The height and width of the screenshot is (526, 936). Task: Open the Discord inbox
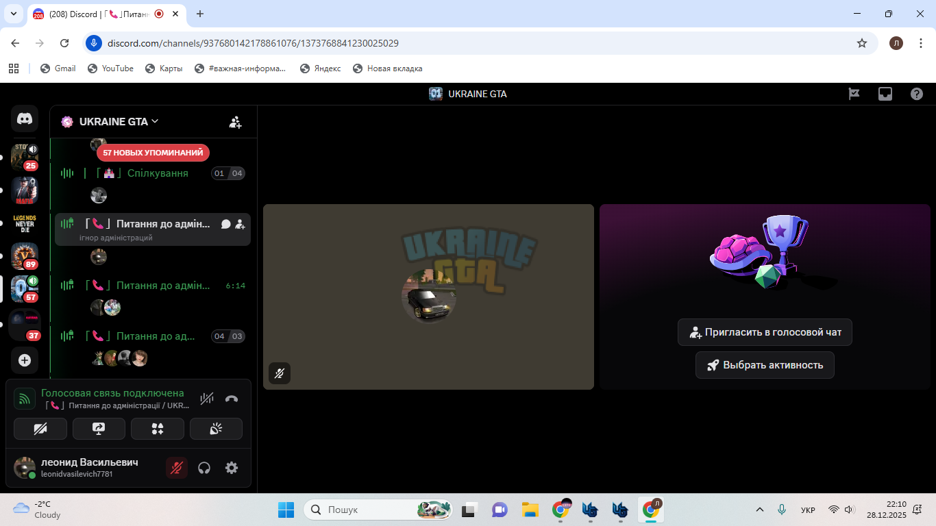tap(885, 94)
